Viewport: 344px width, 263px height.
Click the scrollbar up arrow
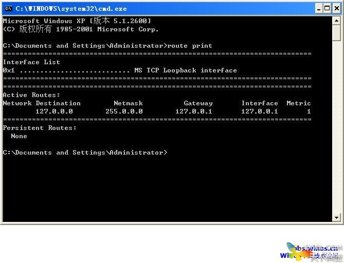pos(336,21)
